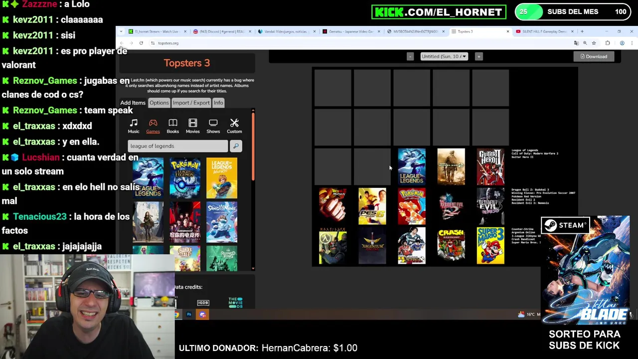Select the Modern Warfare 2 chart cover
Screen dimensions: 638x359
(451, 167)
